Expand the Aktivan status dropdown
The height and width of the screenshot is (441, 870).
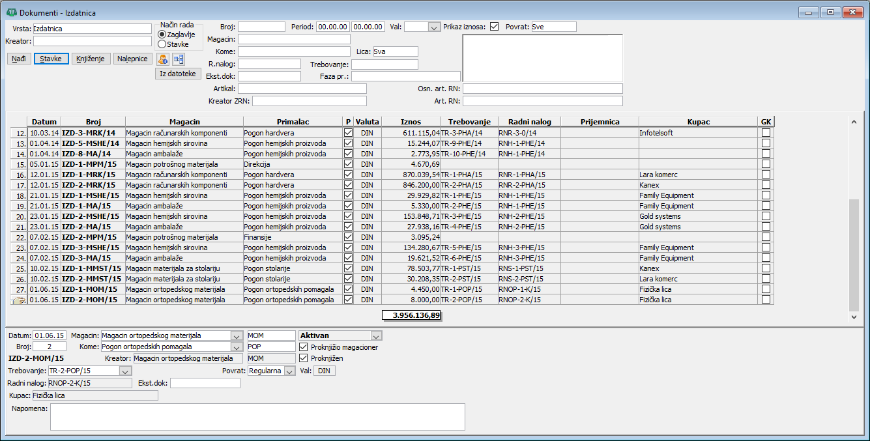(x=375, y=335)
